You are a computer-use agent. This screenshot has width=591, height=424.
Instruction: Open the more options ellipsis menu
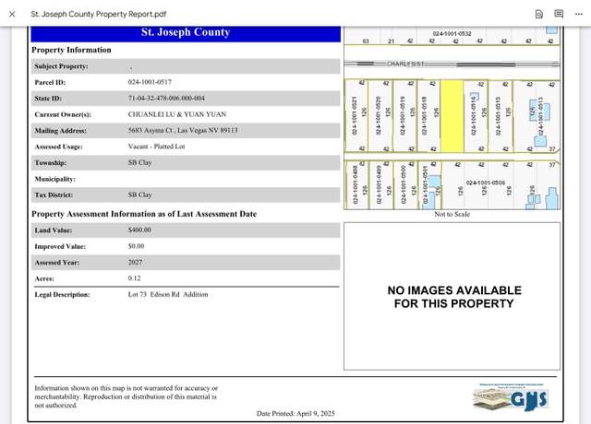click(579, 15)
